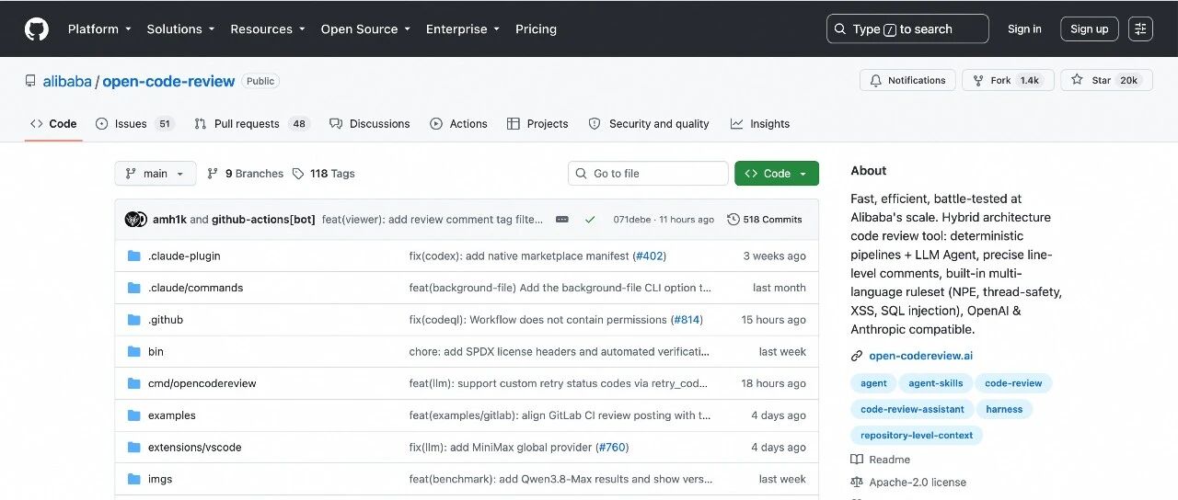Open the green Code dropdown button
1178x500 pixels.
777,173
